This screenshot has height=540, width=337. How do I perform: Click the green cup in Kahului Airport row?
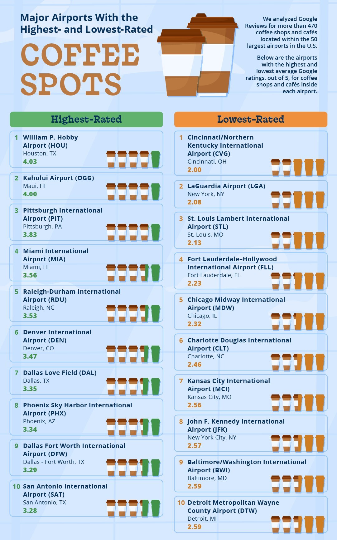[155, 192]
